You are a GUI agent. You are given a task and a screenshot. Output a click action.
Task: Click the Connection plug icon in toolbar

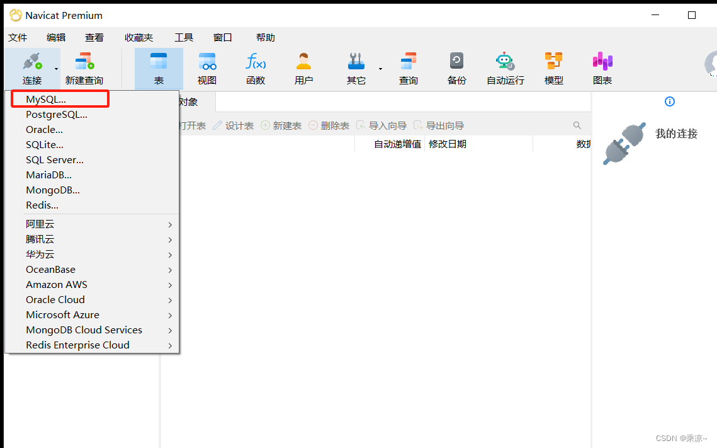click(x=32, y=61)
